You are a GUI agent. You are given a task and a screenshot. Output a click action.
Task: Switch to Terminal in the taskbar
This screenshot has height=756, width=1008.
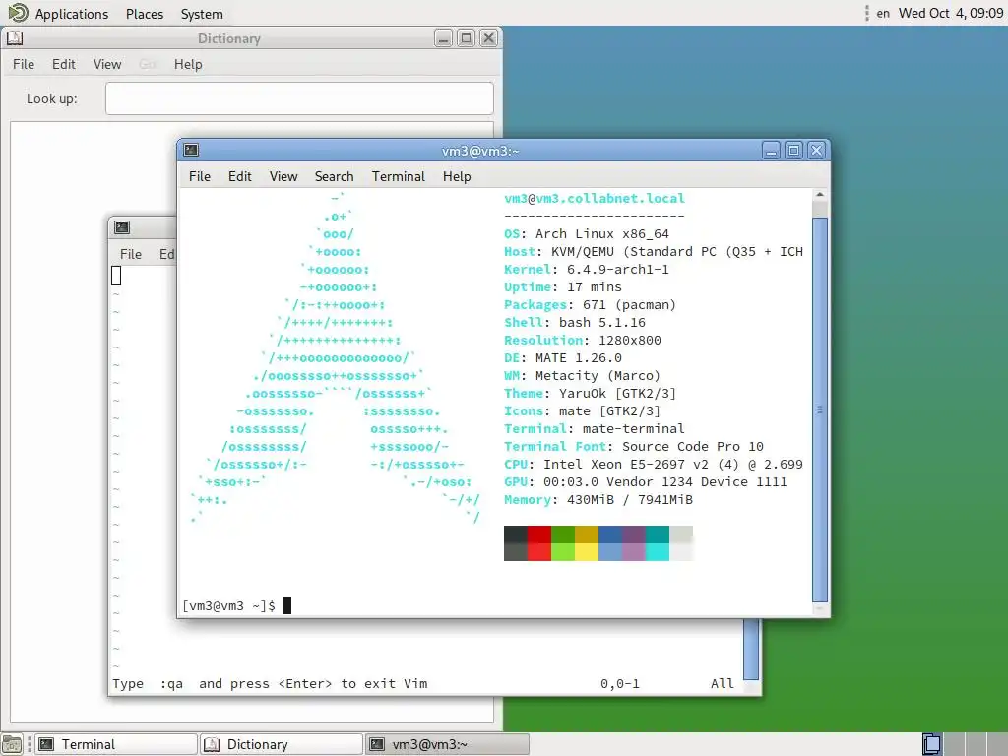tap(116, 744)
